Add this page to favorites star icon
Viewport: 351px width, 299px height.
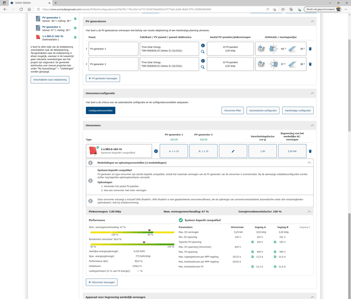275,9
